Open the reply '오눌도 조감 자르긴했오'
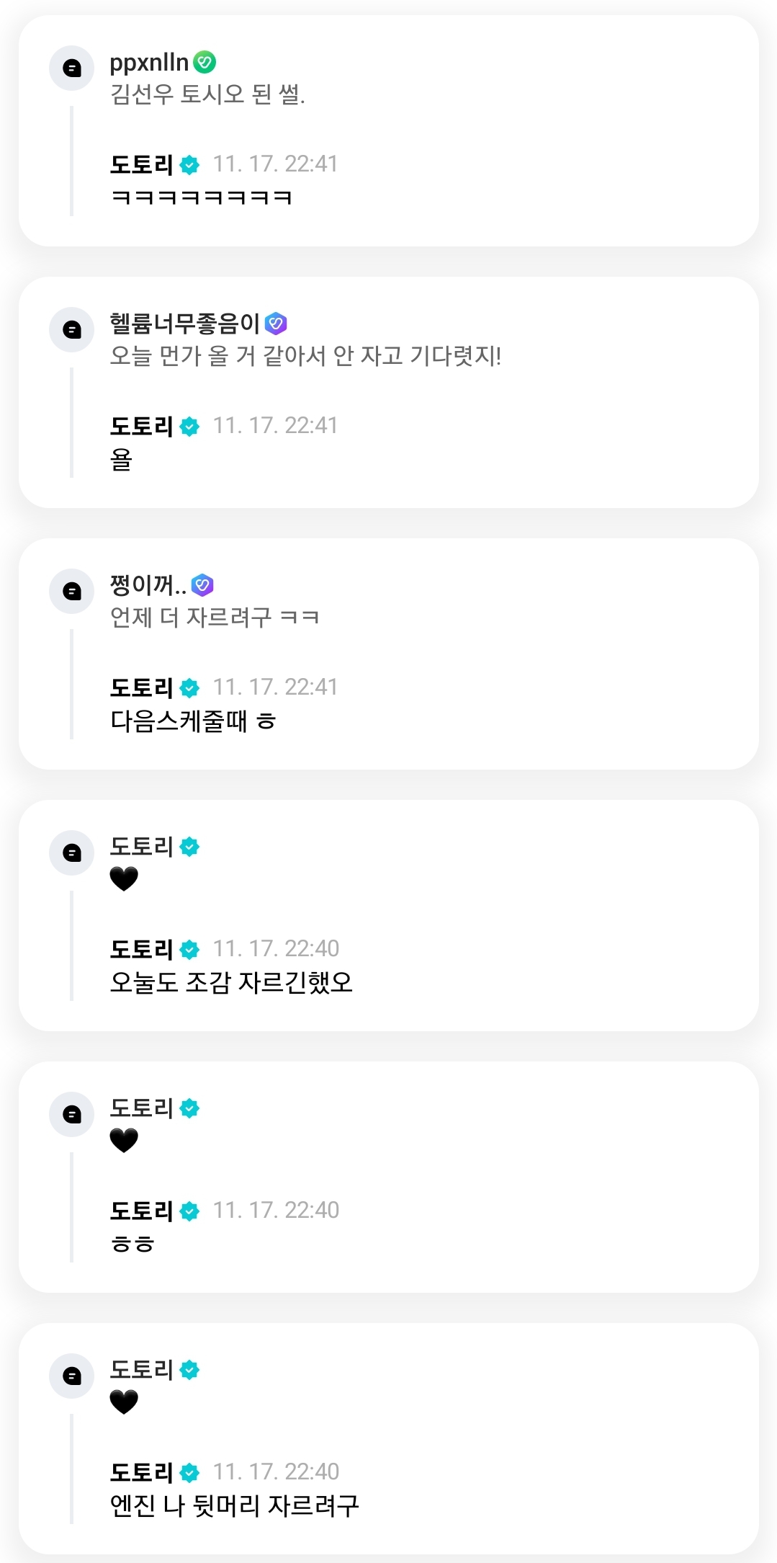Viewport: 777px width, 1563px height. pos(231,983)
